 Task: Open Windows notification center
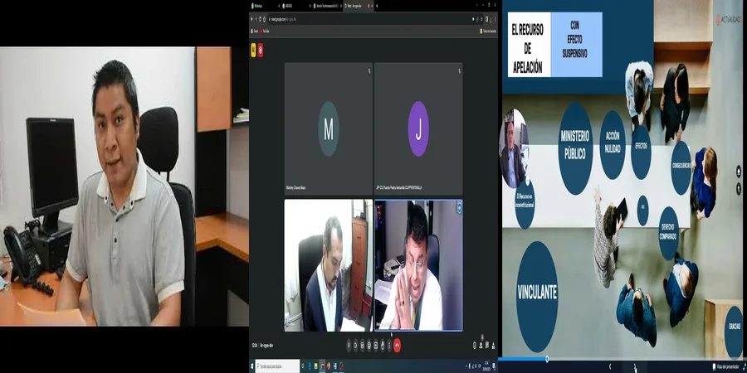494,366
